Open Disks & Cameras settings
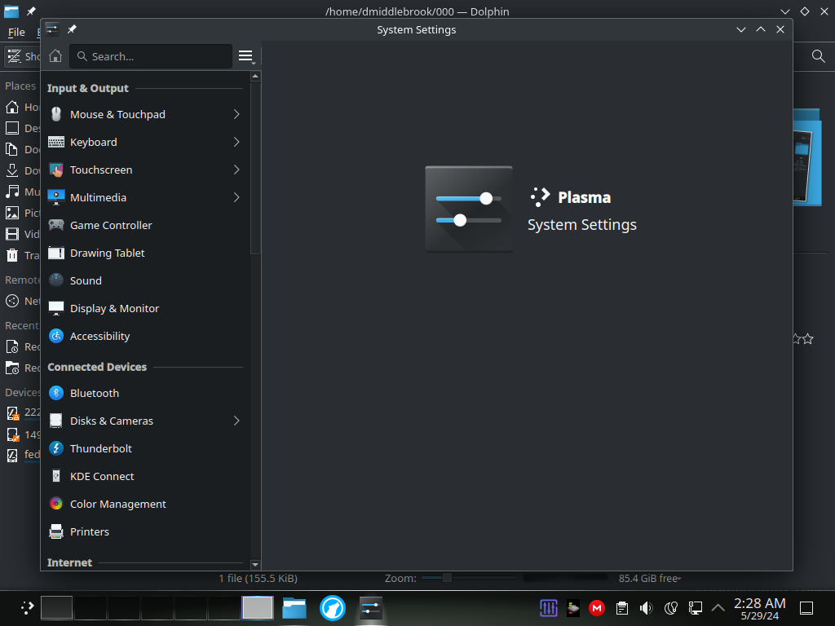Image resolution: width=835 pixels, height=626 pixels. [145, 421]
